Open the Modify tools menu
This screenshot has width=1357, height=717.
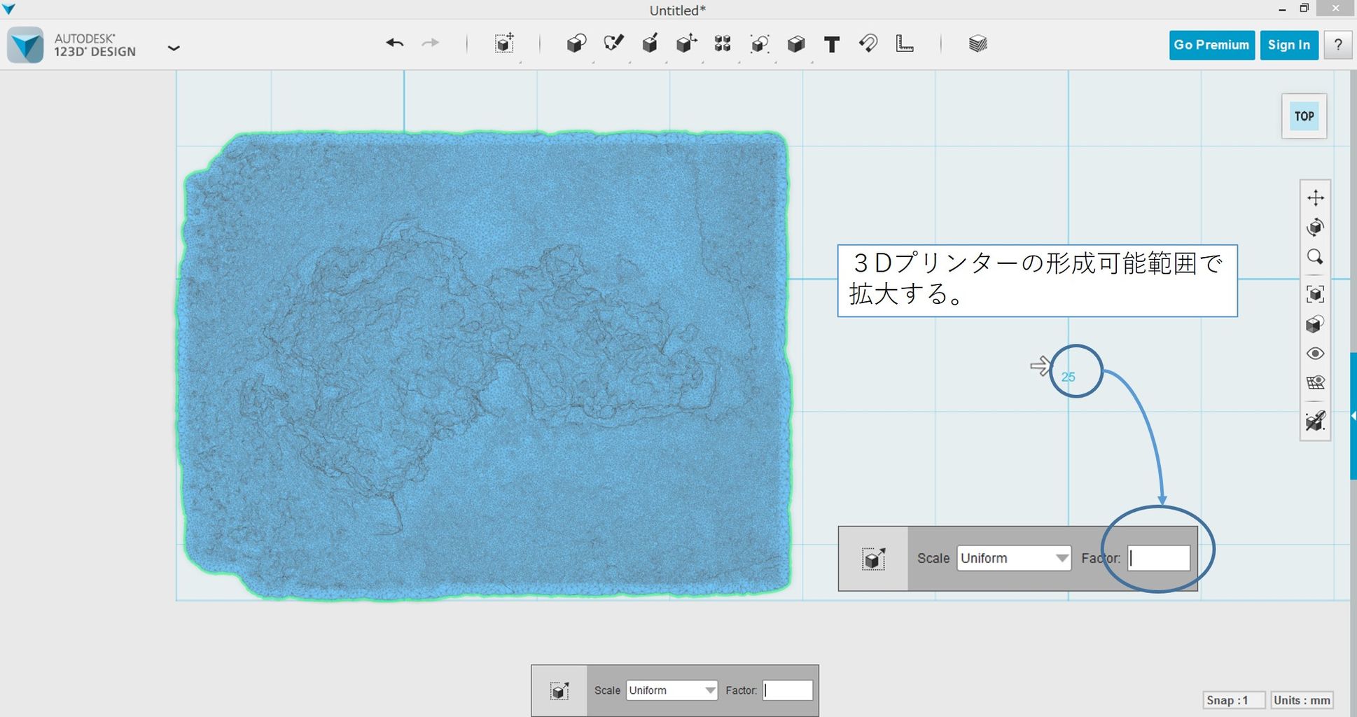click(686, 43)
